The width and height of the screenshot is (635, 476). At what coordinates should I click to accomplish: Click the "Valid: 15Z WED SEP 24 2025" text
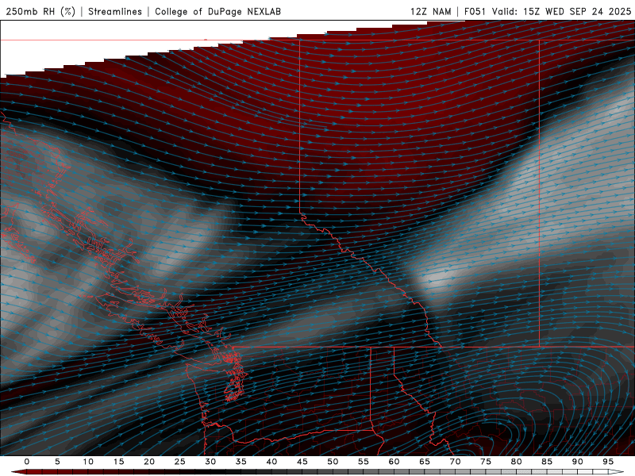coord(561,11)
